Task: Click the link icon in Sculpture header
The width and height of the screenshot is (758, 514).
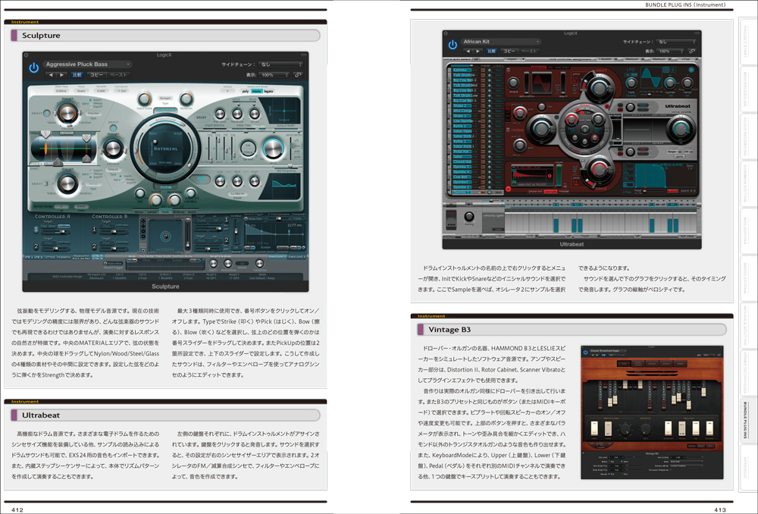Action: [x=298, y=75]
